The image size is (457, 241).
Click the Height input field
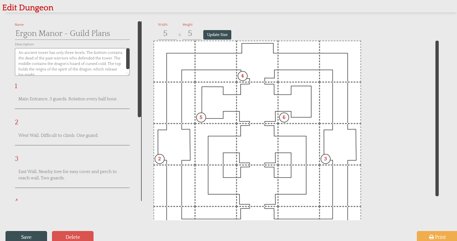coord(191,33)
